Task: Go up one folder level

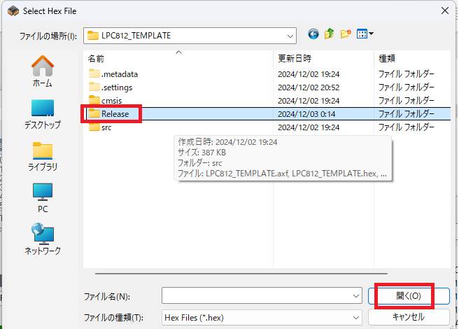Action: [329, 34]
